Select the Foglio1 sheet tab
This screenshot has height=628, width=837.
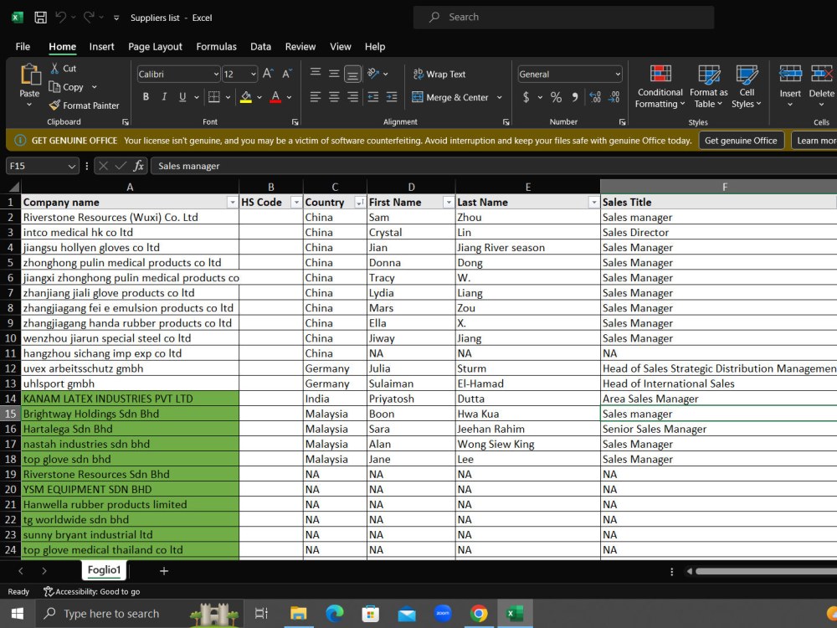coord(104,569)
